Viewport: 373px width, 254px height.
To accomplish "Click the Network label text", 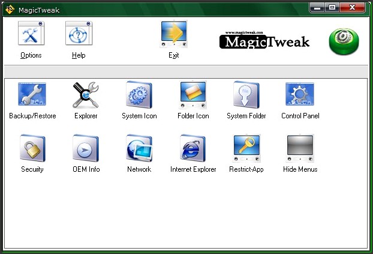I will 139,169.
